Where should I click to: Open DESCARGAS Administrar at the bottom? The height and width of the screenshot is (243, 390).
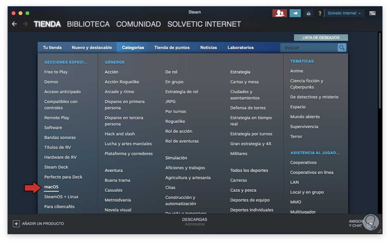point(195,222)
